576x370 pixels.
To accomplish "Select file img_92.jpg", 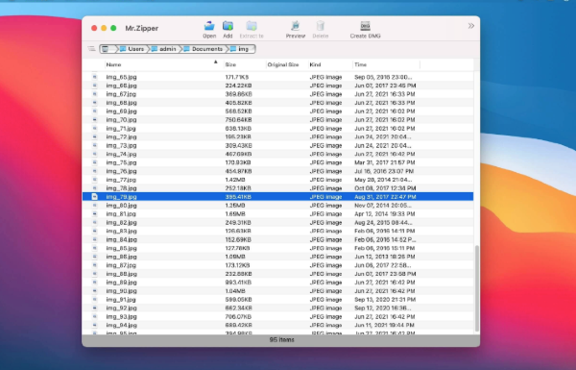I will point(277,308).
